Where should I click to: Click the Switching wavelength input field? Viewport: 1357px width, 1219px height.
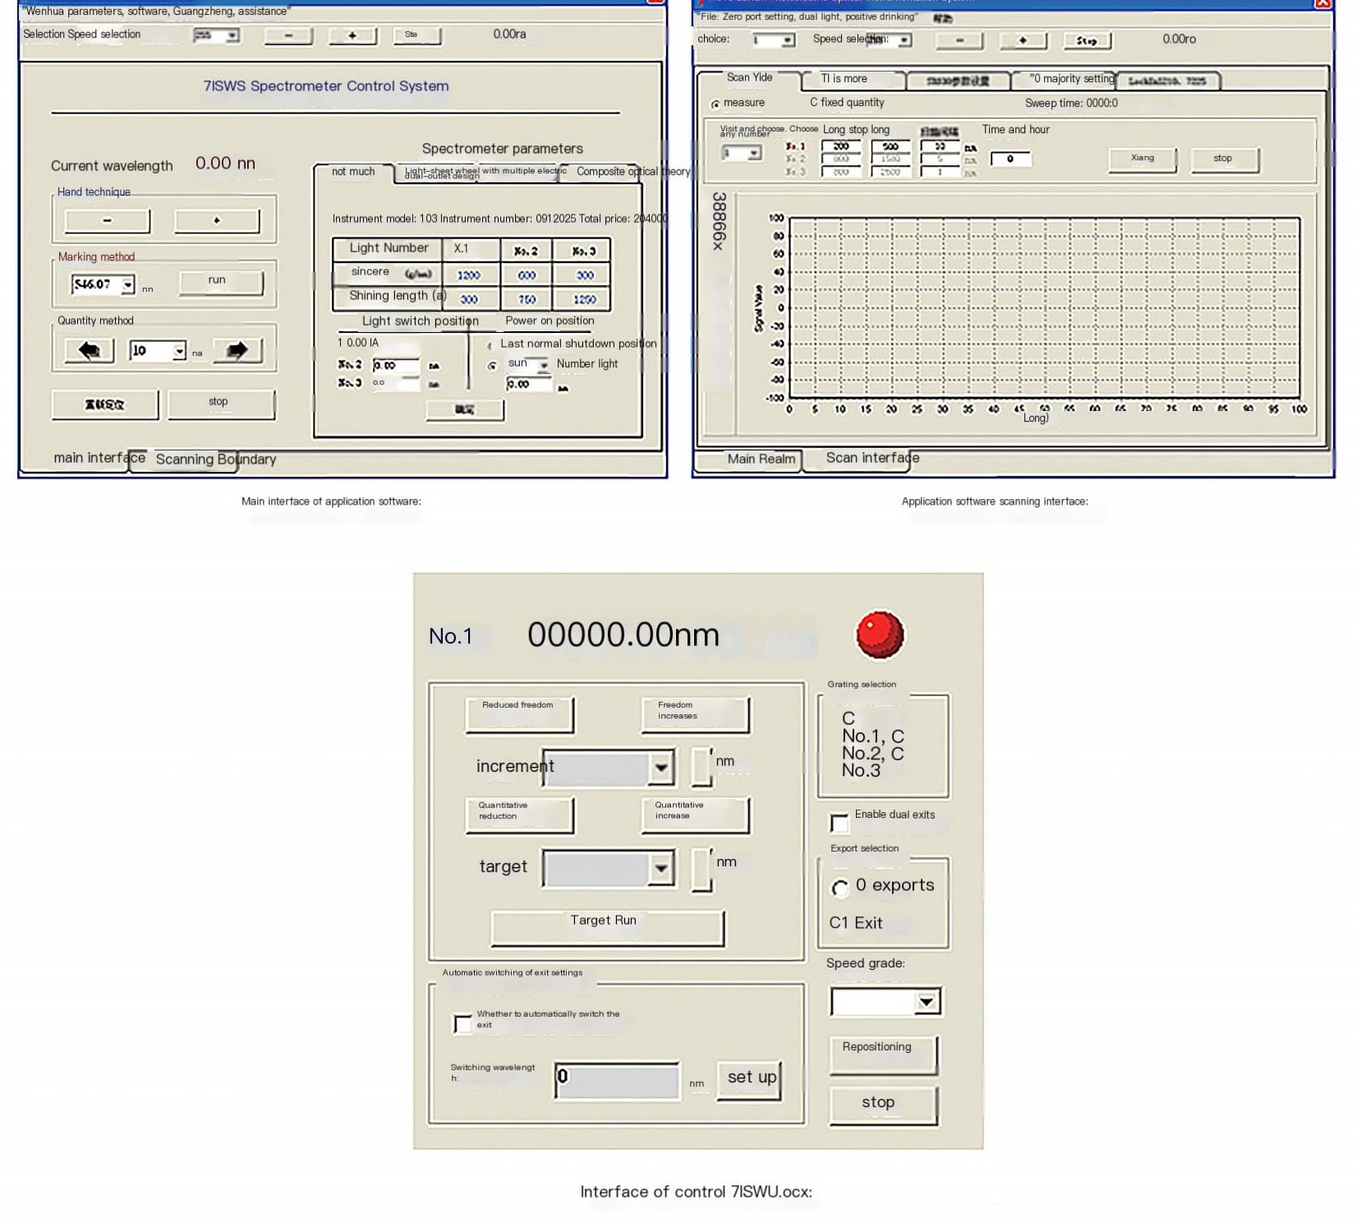pyautogui.click(x=617, y=1079)
